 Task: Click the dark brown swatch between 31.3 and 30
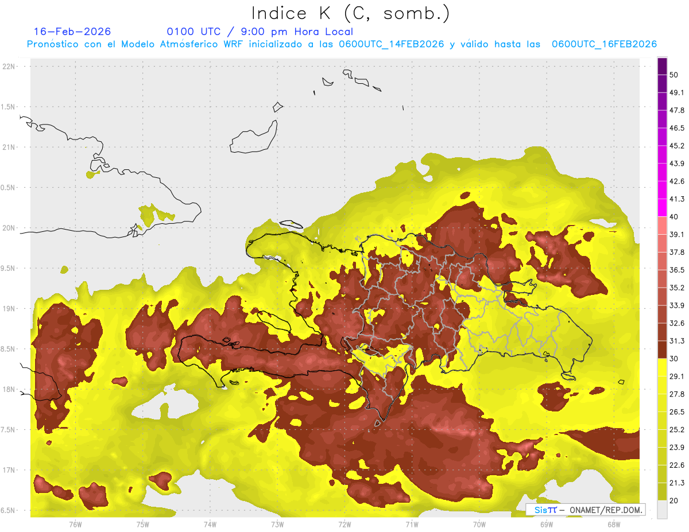coord(662,350)
